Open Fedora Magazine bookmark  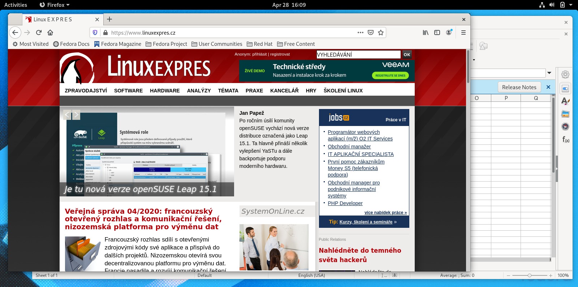point(118,44)
